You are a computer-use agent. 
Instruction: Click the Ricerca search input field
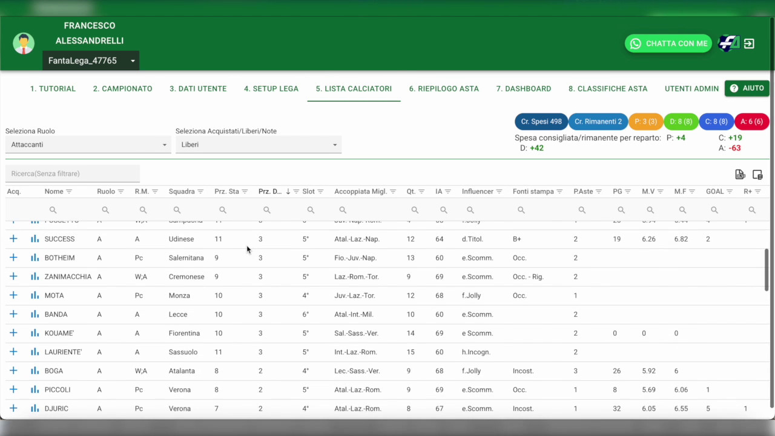point(73,174)
